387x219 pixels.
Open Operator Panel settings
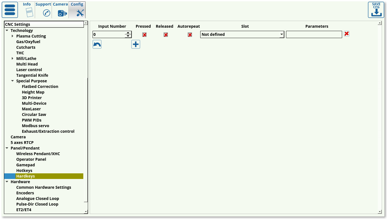pos(31,159)
